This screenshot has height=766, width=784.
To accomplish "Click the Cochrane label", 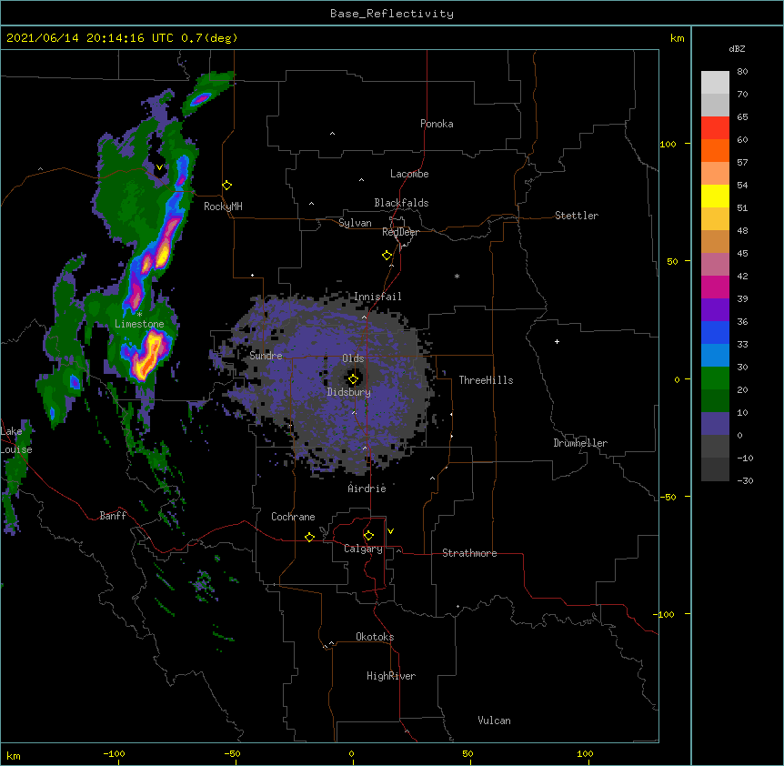I will pyautogui.click(x=293, y=517).
